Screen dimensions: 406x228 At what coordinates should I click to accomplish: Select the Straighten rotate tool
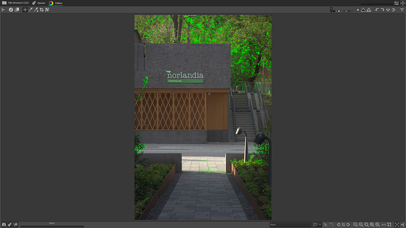pos(47,10)
